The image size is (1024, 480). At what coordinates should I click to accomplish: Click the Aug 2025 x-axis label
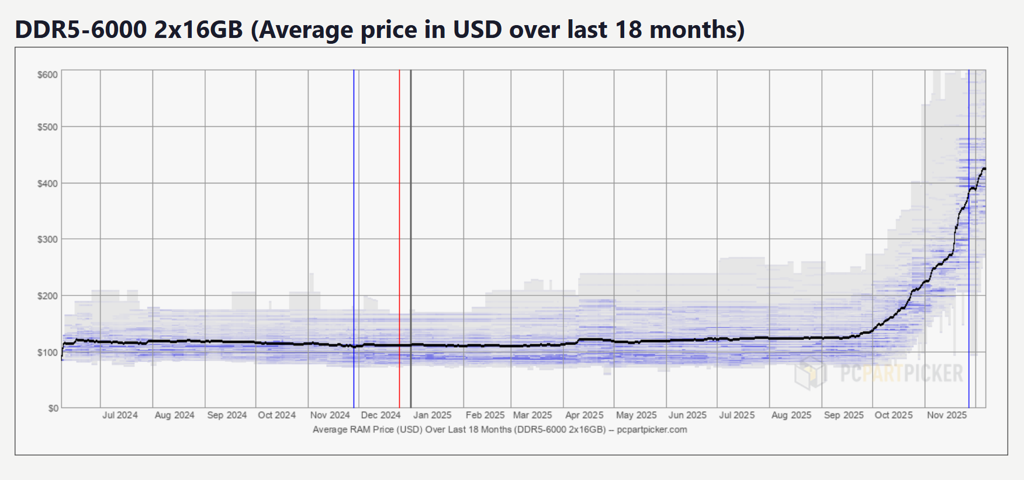pos(791,415)
